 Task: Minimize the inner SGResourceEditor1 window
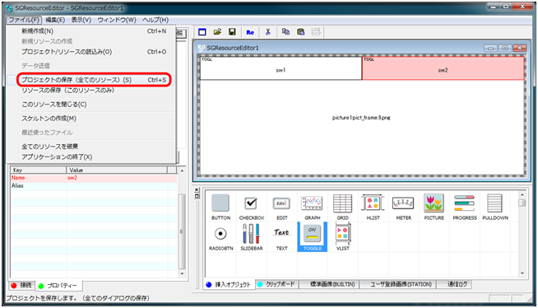(x=490, y=48)
